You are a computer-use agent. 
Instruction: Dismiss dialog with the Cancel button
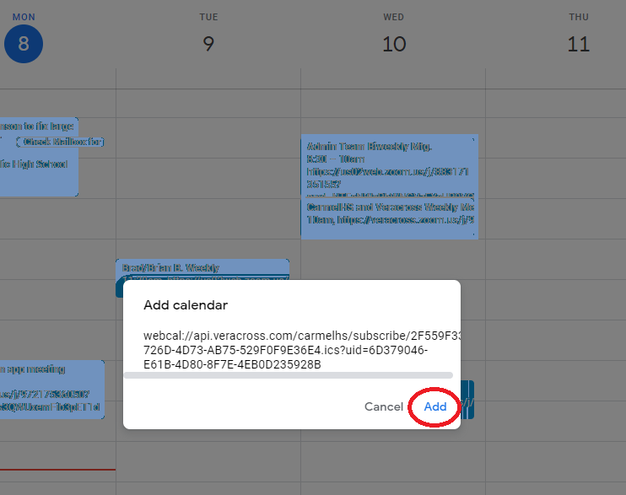coord(384,406)
